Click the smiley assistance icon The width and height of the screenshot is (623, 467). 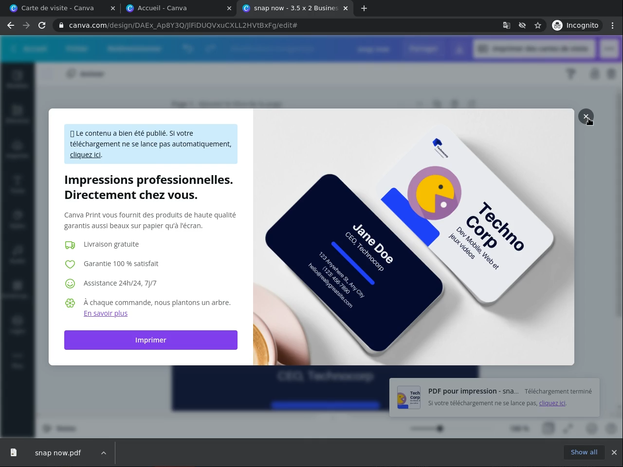coord(70,284)
